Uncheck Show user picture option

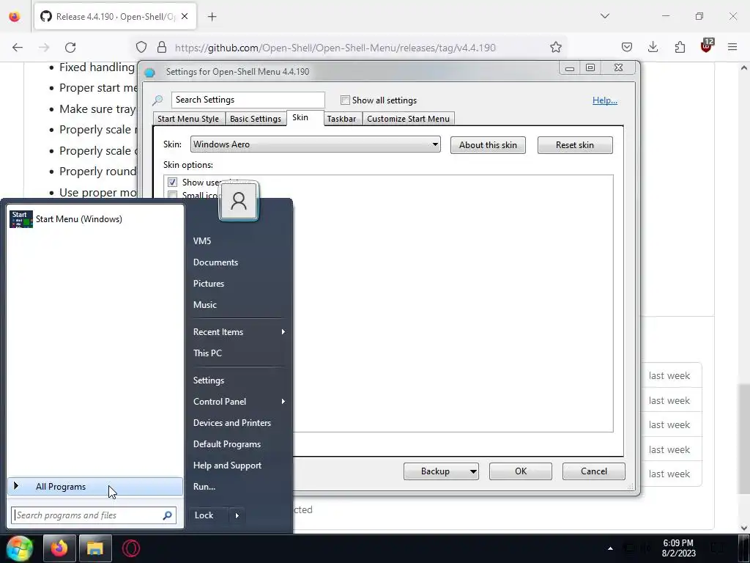[x=172, y=182]
